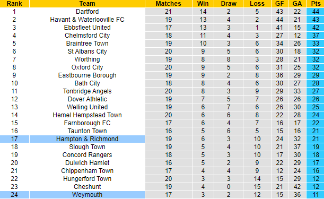Click the GF column header

click(x=279, y=4)
